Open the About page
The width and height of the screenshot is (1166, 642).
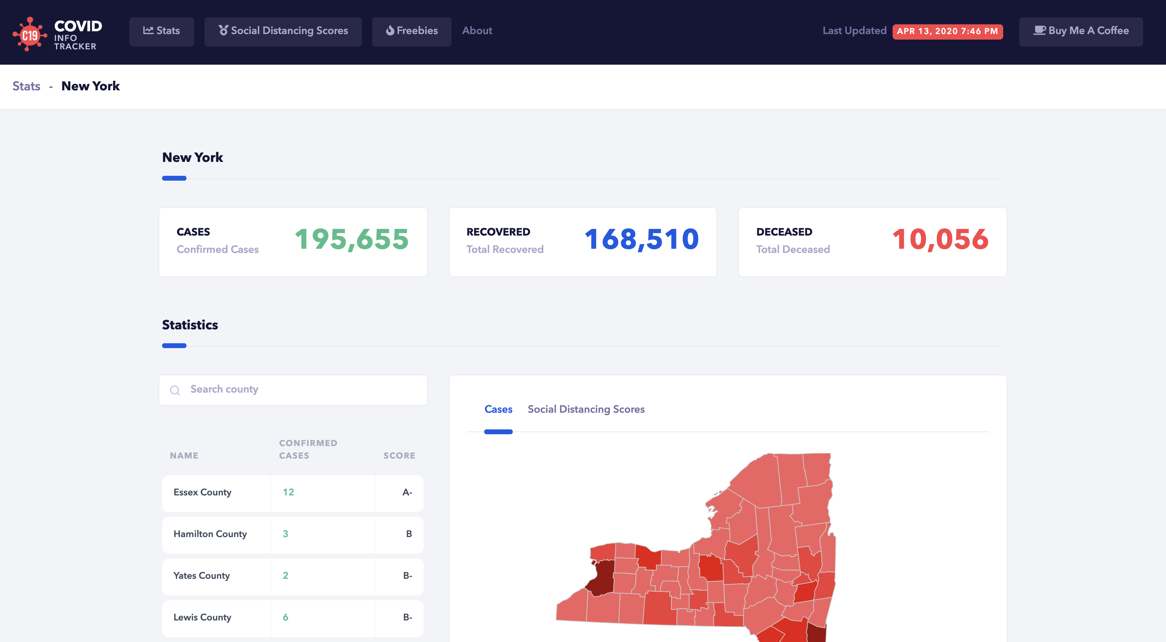coord(477,31)
